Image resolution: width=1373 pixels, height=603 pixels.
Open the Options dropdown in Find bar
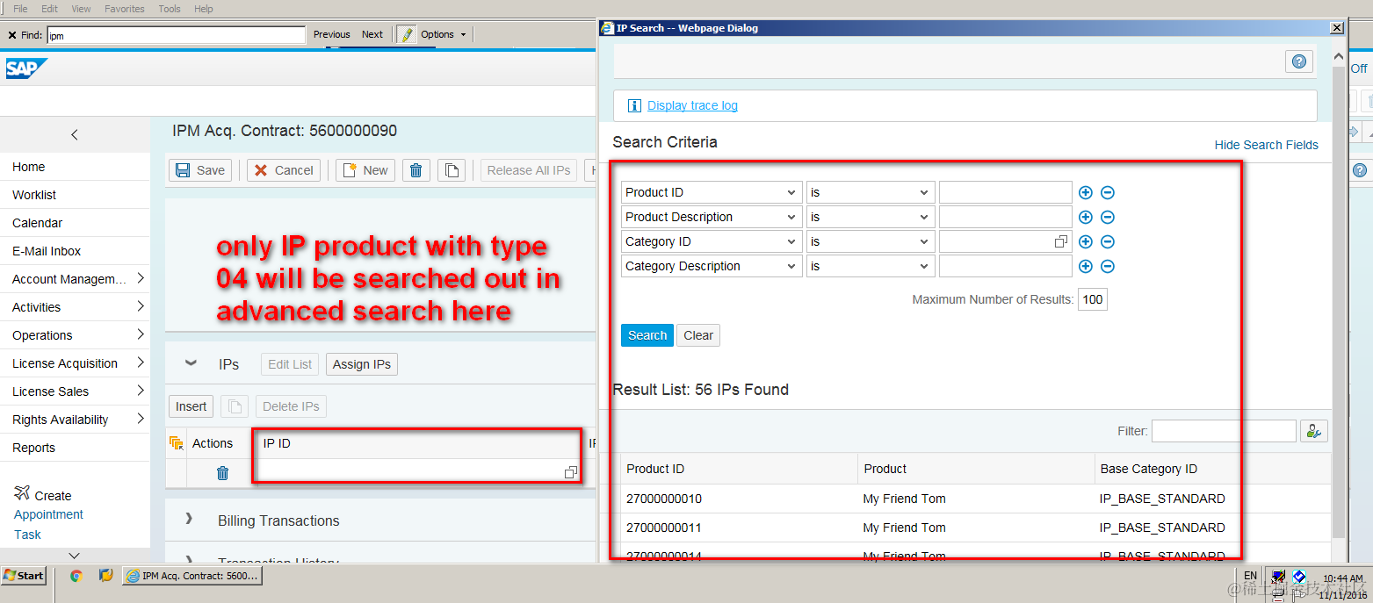click(x=444, y=34)
